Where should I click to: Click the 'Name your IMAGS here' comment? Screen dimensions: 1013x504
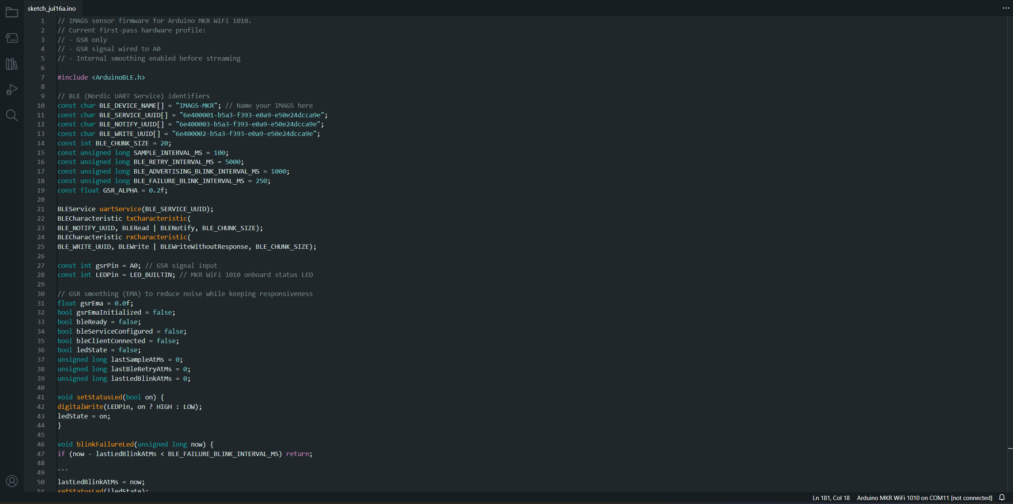pyautogui.click(x=269, y=105)
